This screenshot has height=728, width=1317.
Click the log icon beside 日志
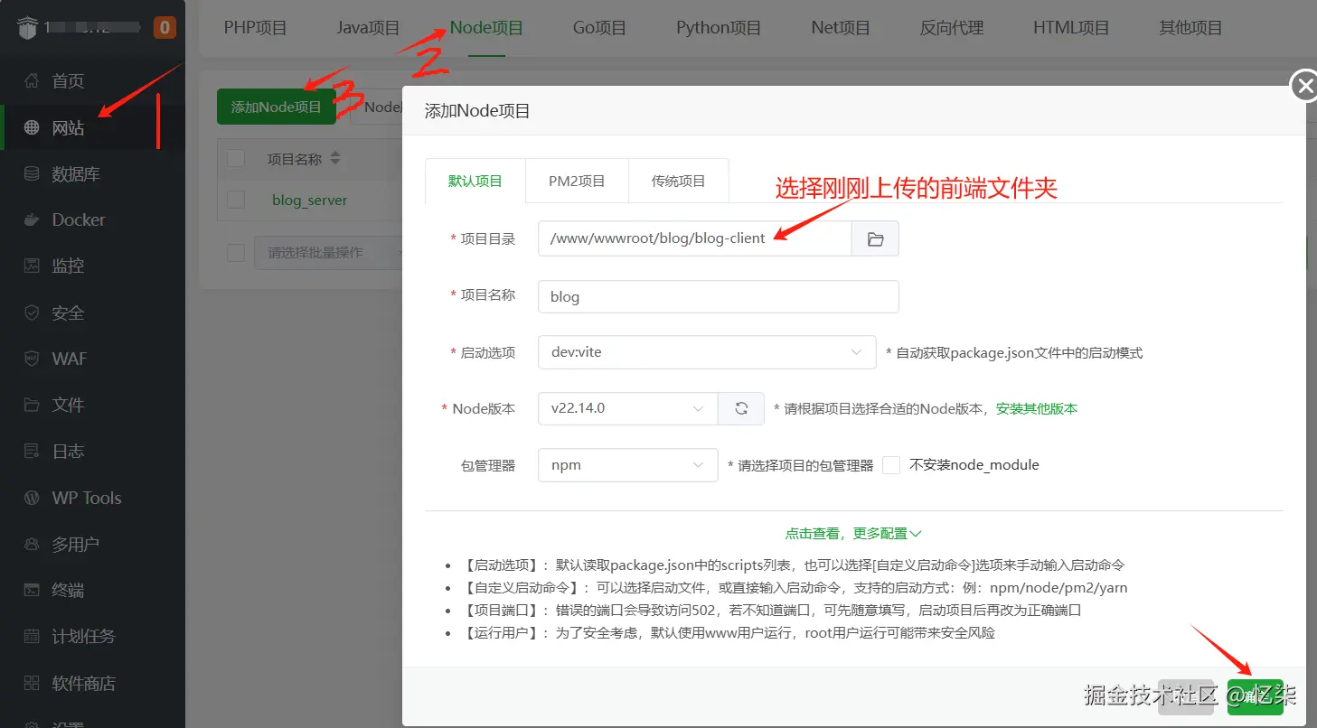click(32, 451)
